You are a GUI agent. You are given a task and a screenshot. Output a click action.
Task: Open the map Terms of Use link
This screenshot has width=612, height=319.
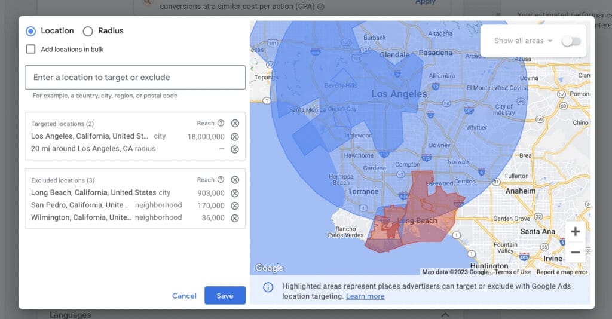point(512,272)
